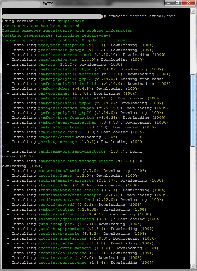Click package name symfony/debug
The width and height of the screenshot is (197, 271).
(x=54, y=89)
